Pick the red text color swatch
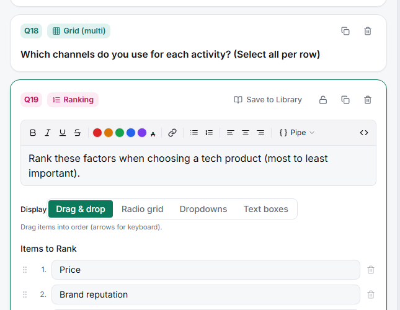Image resolution: width=400 pixels, height=310 pixels. tap(97, 133)
